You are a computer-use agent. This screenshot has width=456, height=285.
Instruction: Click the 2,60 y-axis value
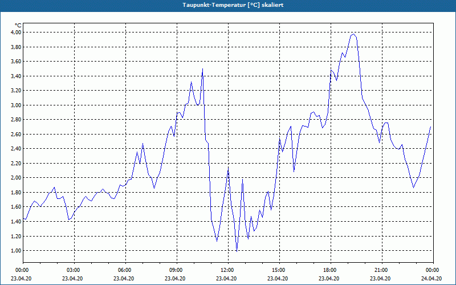(x=16, y=134)
